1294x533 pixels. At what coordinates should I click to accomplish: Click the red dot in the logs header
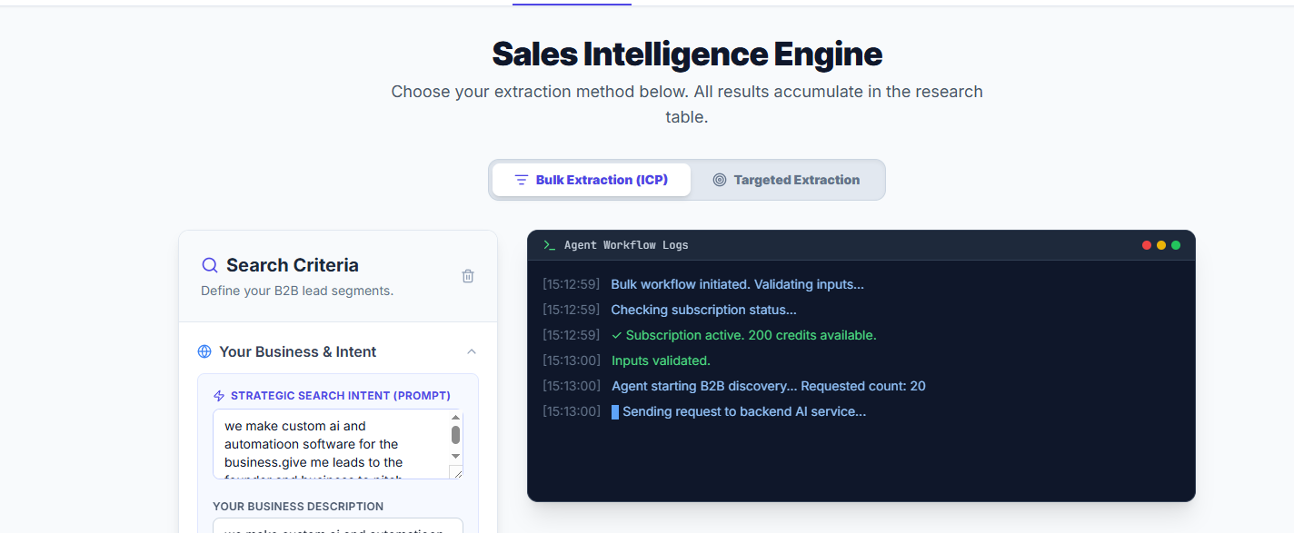[1147, 245]
